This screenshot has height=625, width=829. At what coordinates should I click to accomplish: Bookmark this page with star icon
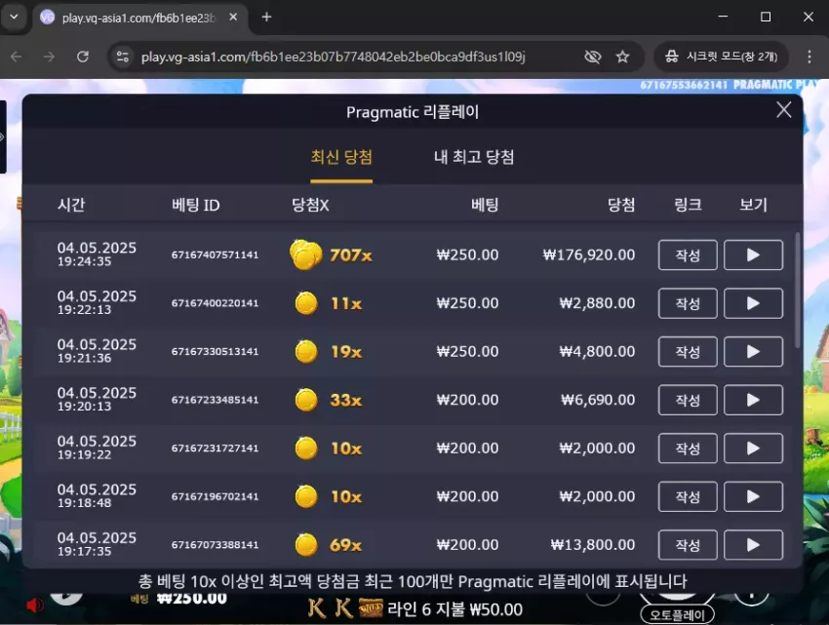click(622, 57)
